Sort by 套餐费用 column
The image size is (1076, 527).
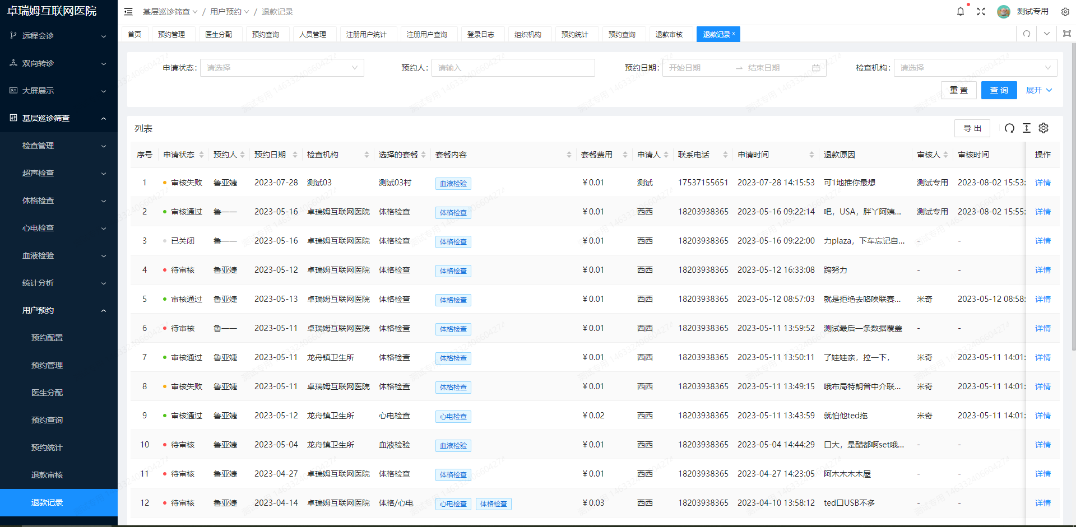pos(625,155)
